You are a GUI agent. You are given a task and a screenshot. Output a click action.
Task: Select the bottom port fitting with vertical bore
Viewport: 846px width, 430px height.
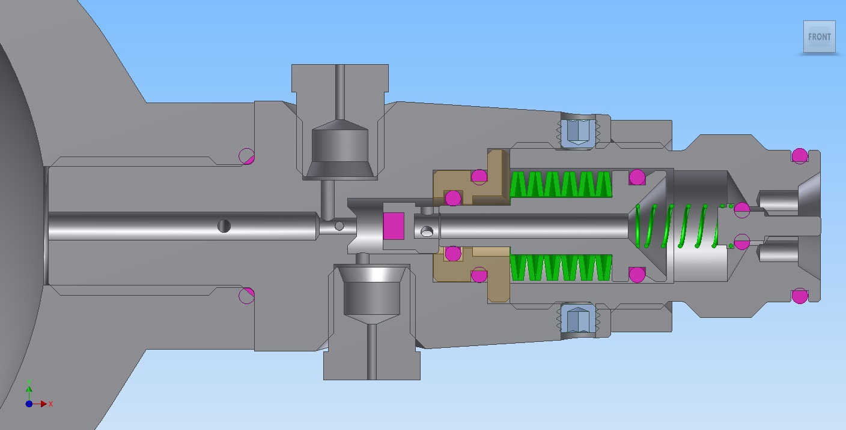coord(372,322)
